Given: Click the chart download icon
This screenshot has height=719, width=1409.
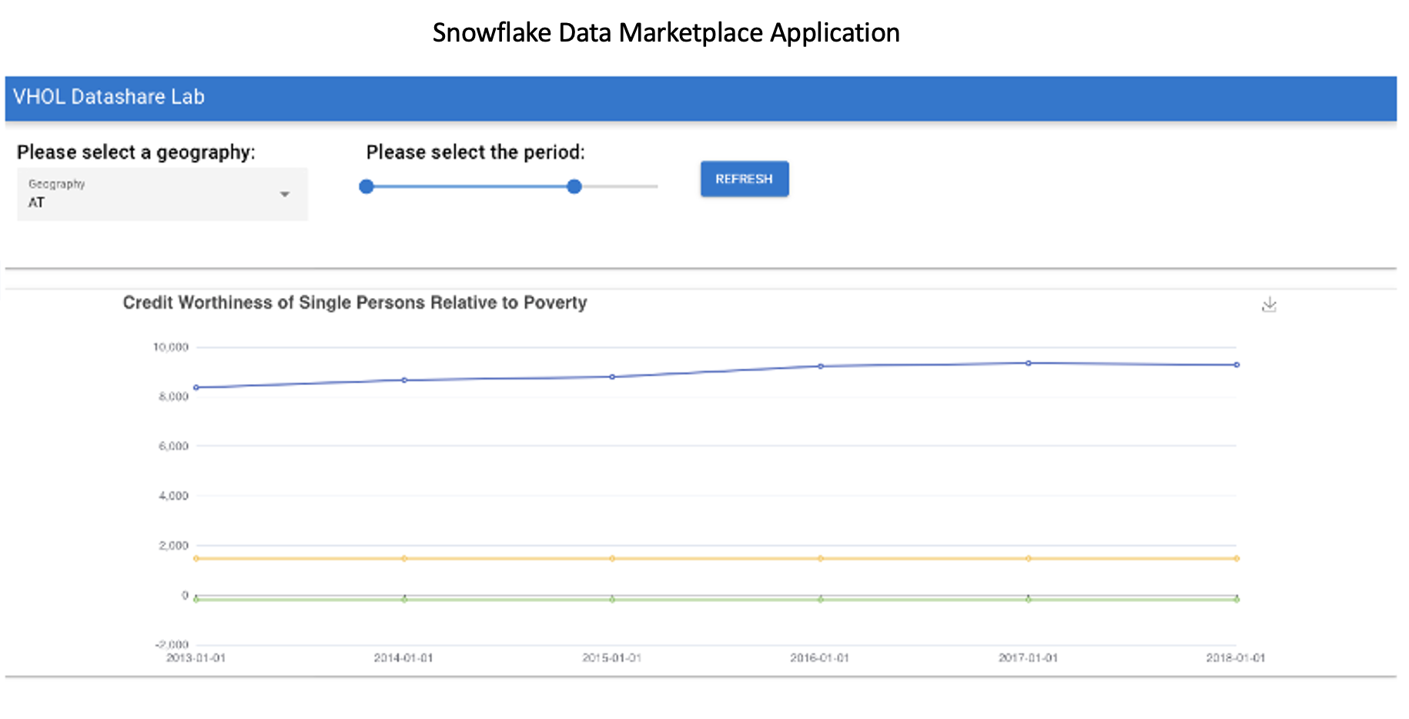Looking at the screenshot, I should tap(1269, 305).
